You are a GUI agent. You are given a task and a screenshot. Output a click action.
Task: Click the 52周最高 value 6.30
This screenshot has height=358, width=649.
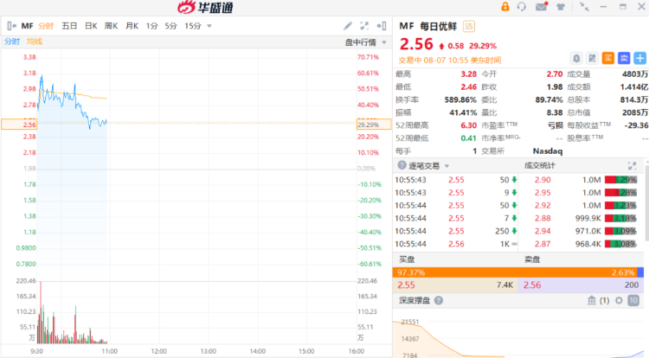(468, 125)
